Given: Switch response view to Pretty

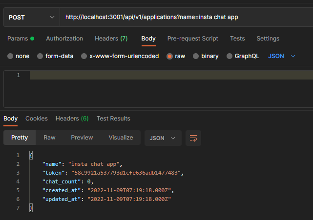Looking at the screenshot, I should tap(20, 138).
